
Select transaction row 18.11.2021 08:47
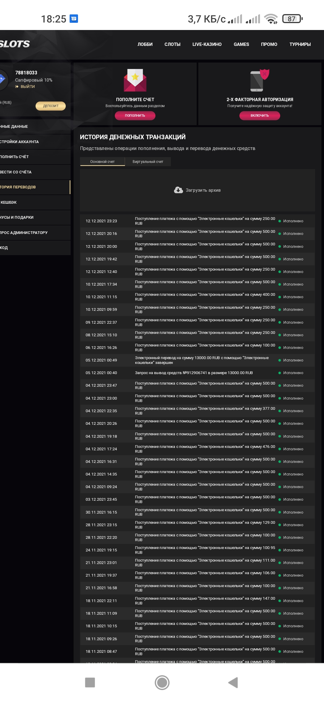click(197, 652)
